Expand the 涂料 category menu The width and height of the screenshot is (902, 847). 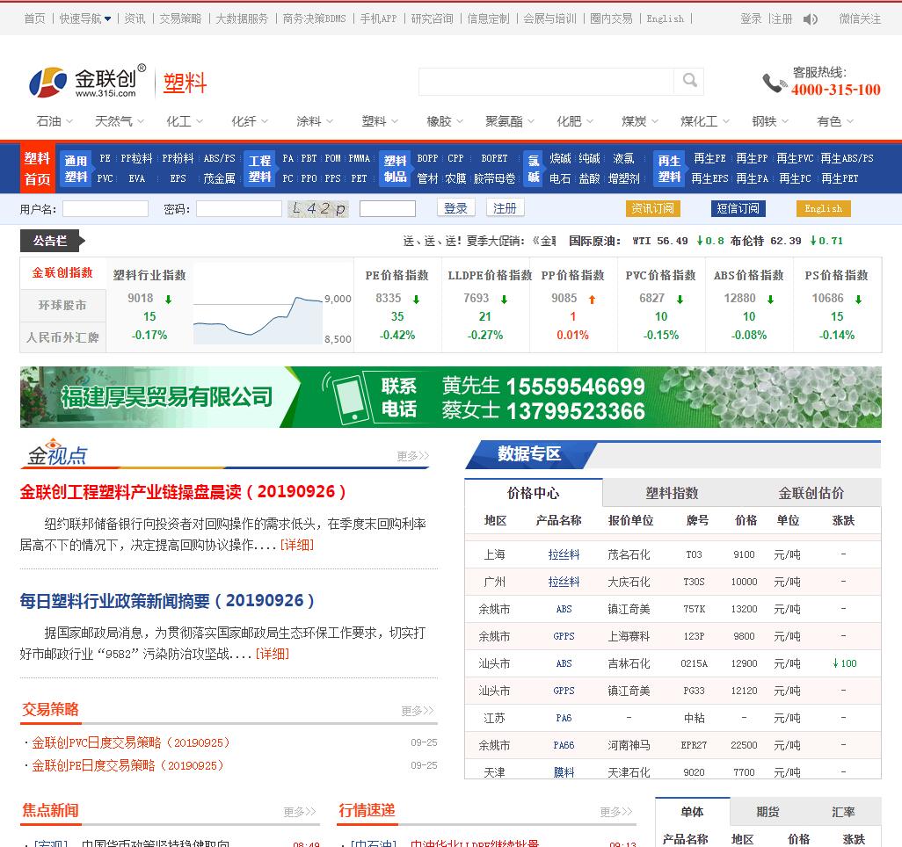[314, 121]
